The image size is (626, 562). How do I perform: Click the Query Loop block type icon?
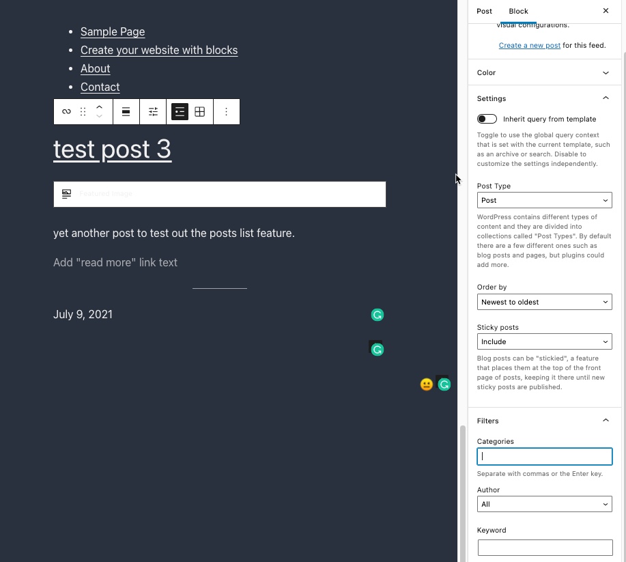pos(66,112)
